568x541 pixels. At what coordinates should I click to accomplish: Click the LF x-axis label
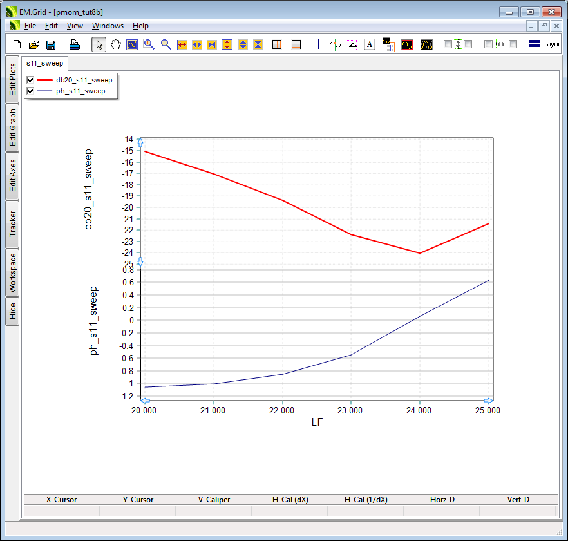(x=317, y=422)
